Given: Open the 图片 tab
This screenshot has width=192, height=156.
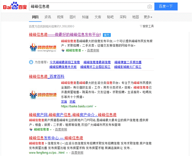Looking at the screenshot, I should pos(73,17).
